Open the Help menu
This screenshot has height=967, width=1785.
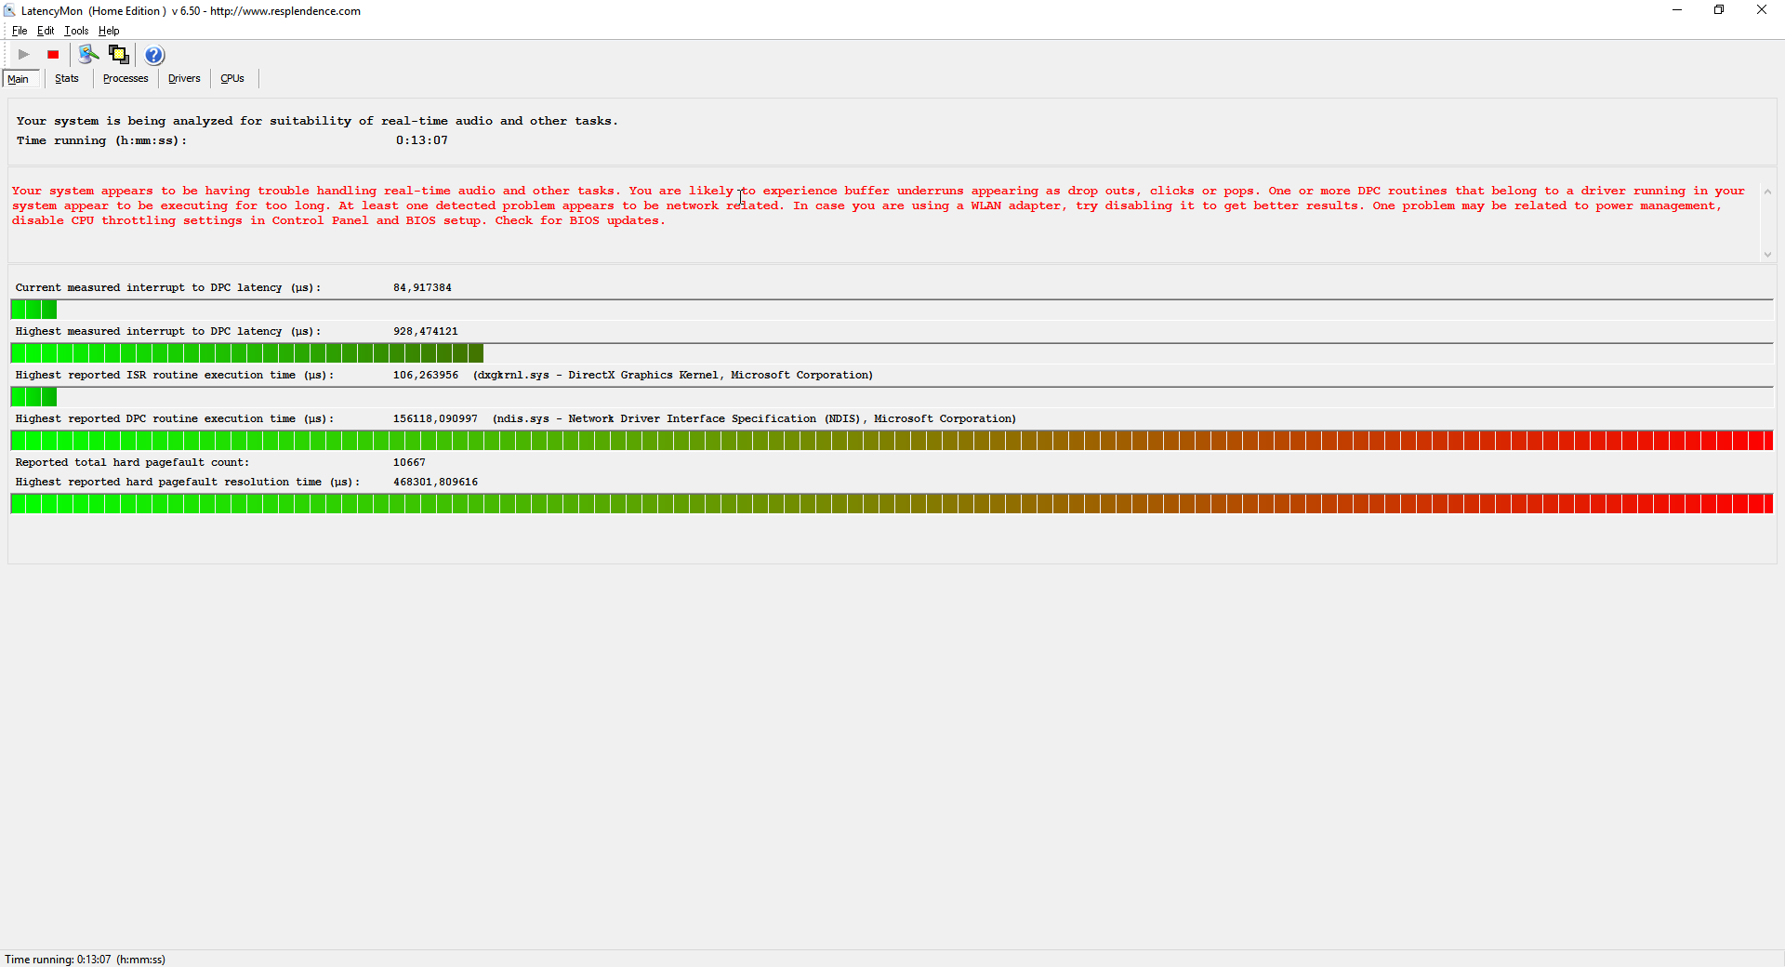point(109,31)
